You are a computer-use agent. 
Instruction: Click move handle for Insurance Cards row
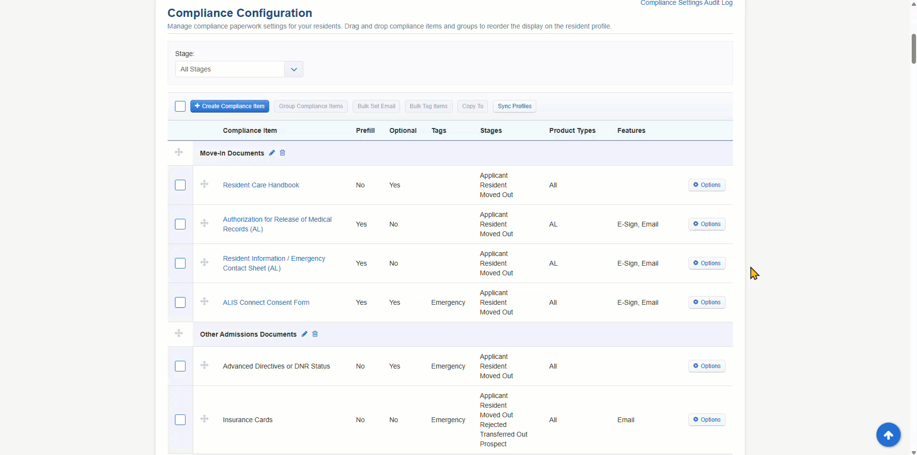[x=204, y=419]
